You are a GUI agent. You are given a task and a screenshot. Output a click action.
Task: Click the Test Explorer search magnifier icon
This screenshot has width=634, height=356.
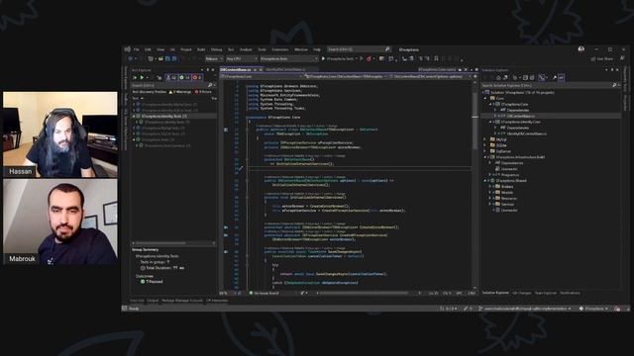pyautogui.click(x=210, y=85)
